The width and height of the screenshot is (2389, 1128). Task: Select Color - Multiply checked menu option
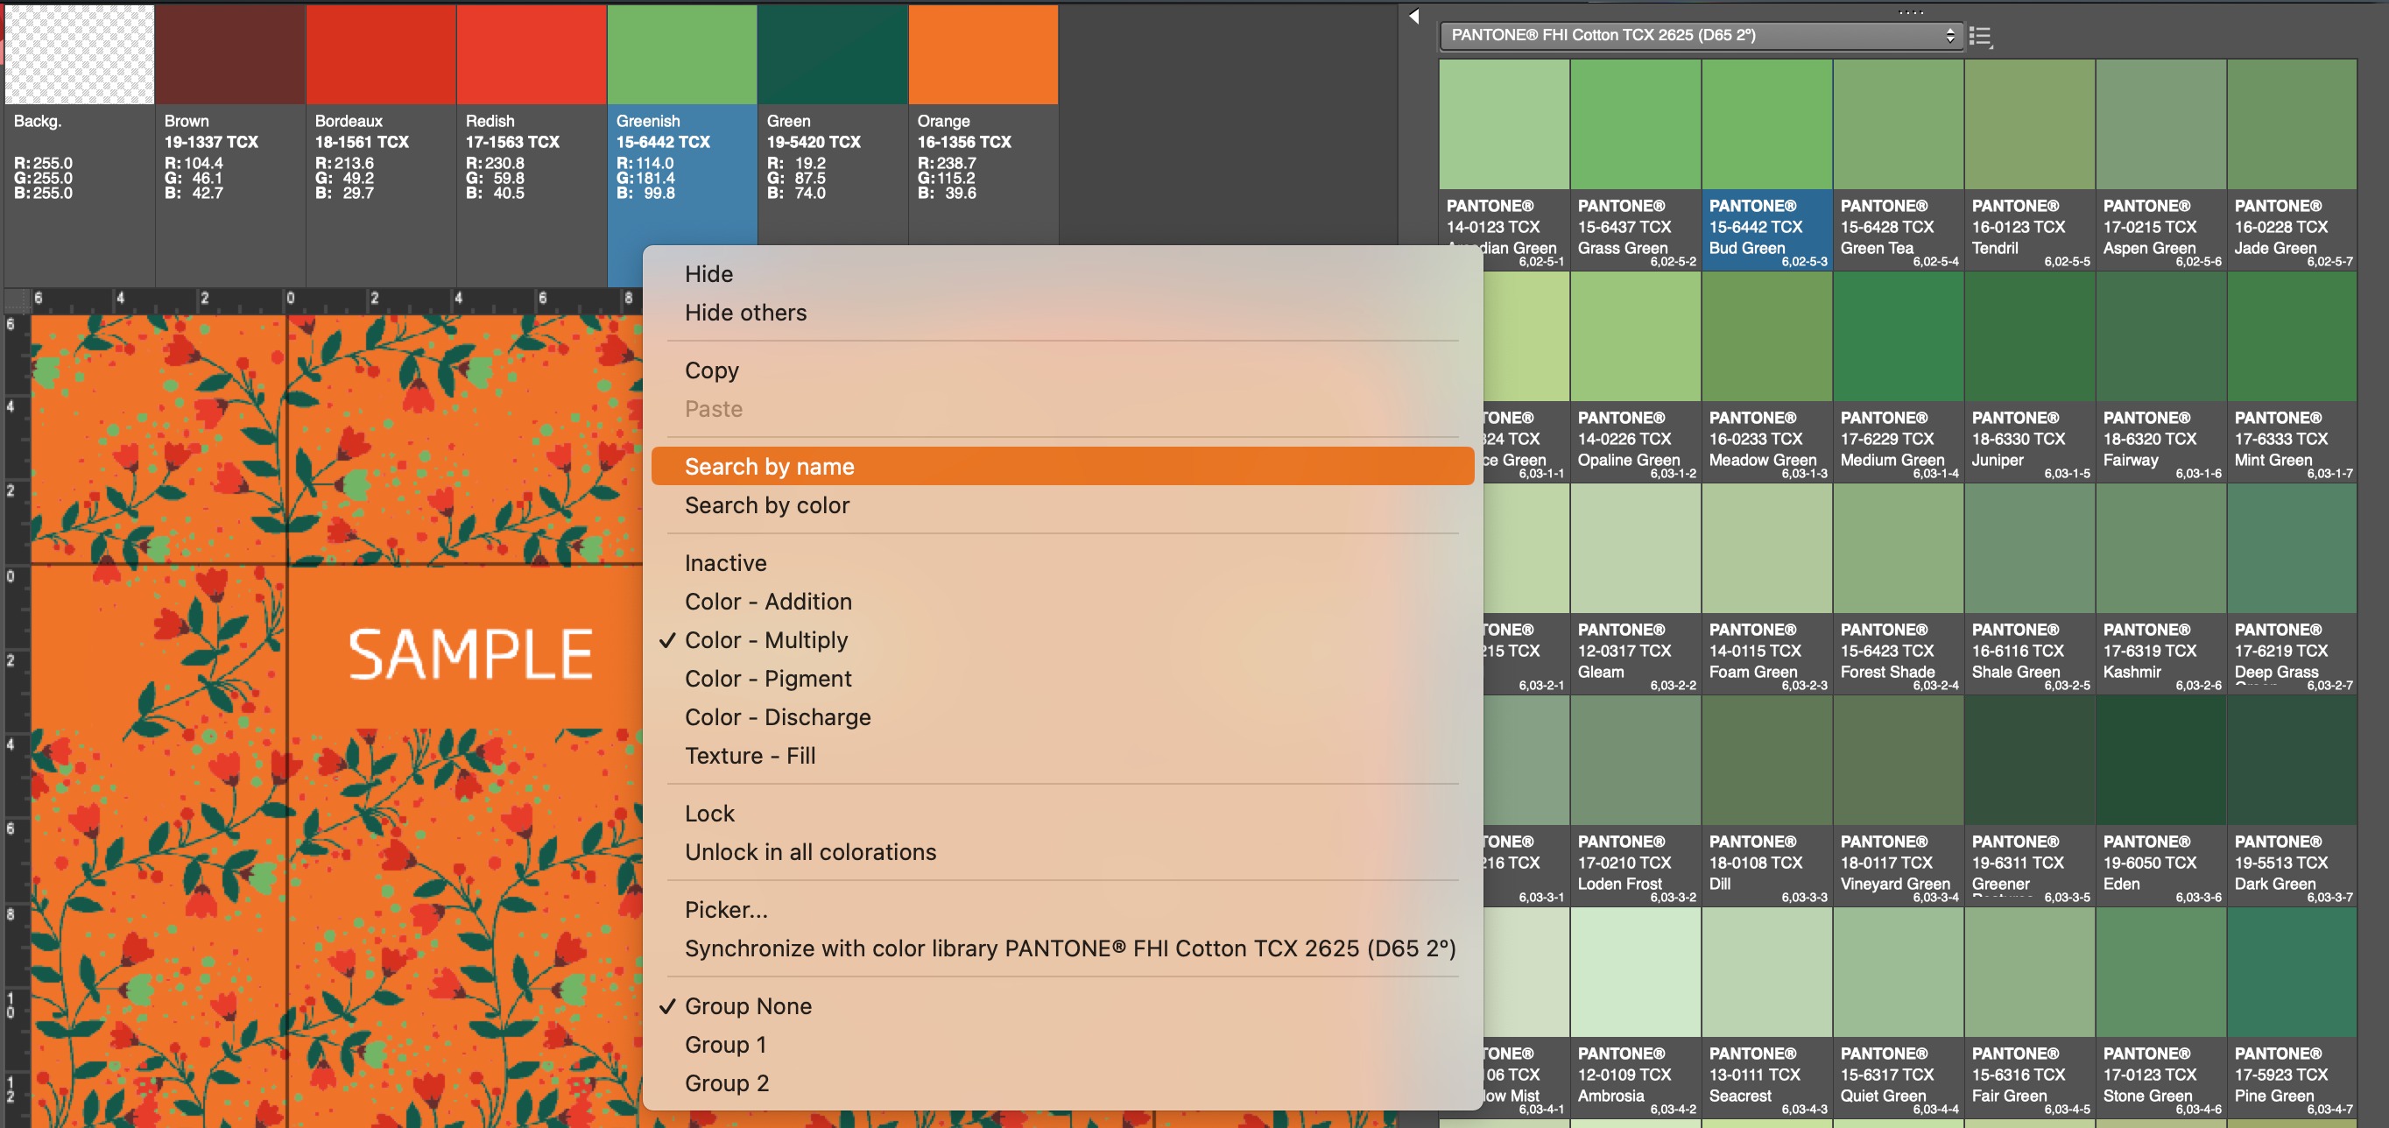766,640
